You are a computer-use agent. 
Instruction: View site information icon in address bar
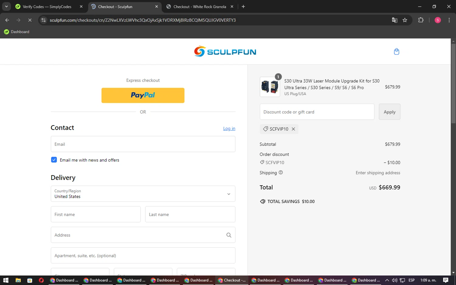[43, 20]
